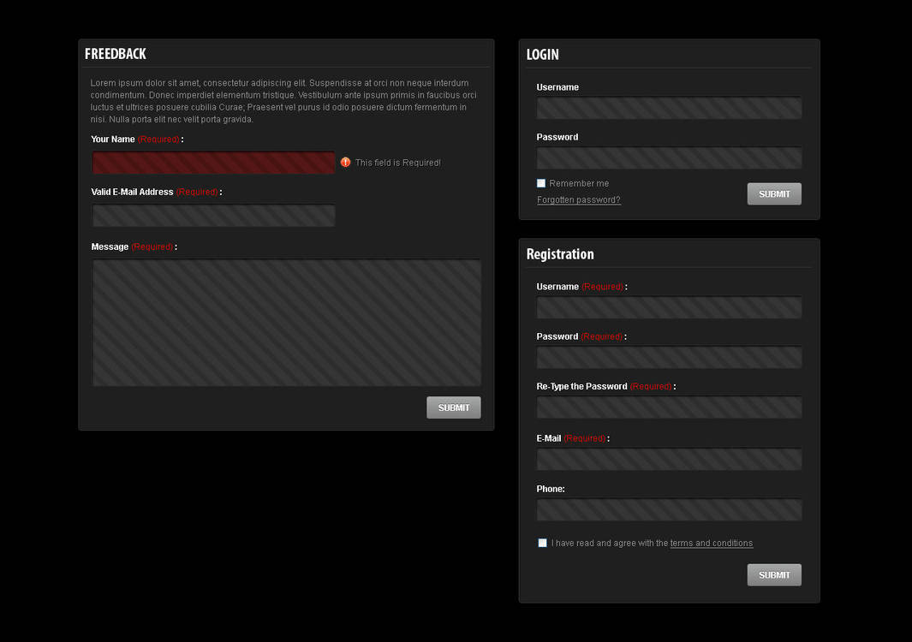Click the FREEDBACK panel header
This screenshot has width=912, height=642.
(x=116, y=52)
